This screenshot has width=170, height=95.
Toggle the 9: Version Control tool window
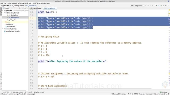point(17,92)
